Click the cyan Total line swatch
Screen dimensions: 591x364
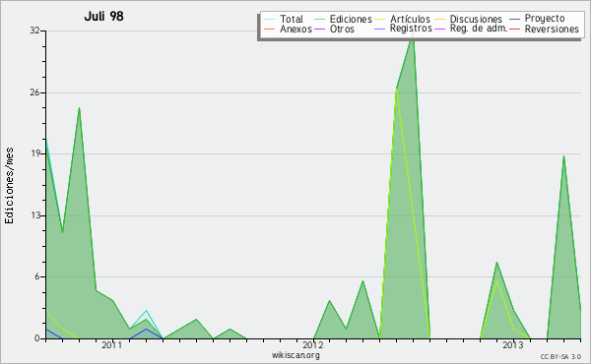pyautogui.click(x=269, y=19)
